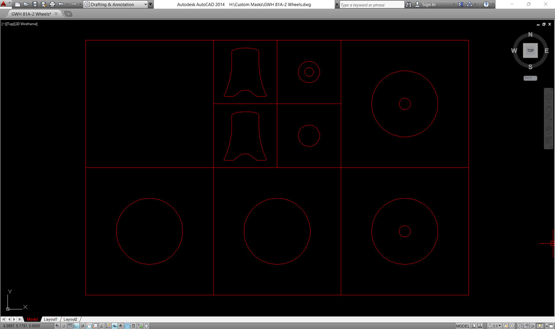Toggle 3D Object Snap in status bar
This screenshot has width=555, height=329.
pyautogui.click(x=95, y=326)
